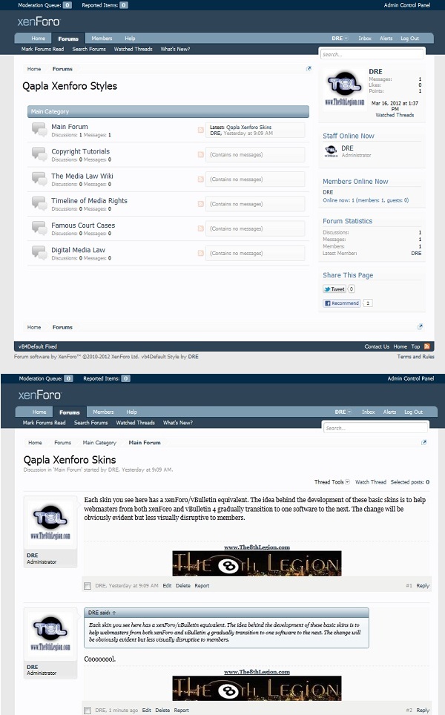Click The Media Law Wiki speech bubble icon

point(39,179)
